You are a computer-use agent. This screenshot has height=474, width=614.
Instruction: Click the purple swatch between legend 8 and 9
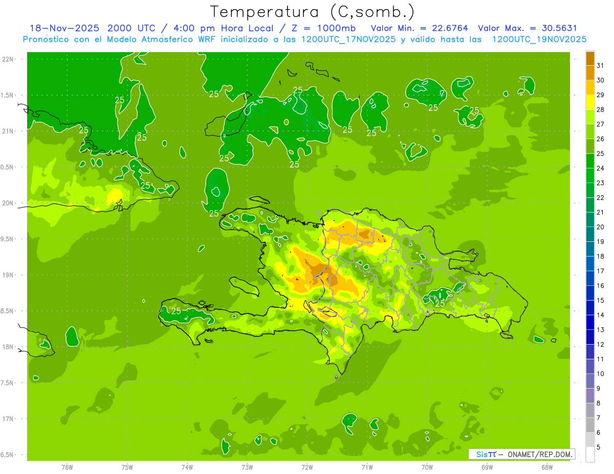point(590,396)
